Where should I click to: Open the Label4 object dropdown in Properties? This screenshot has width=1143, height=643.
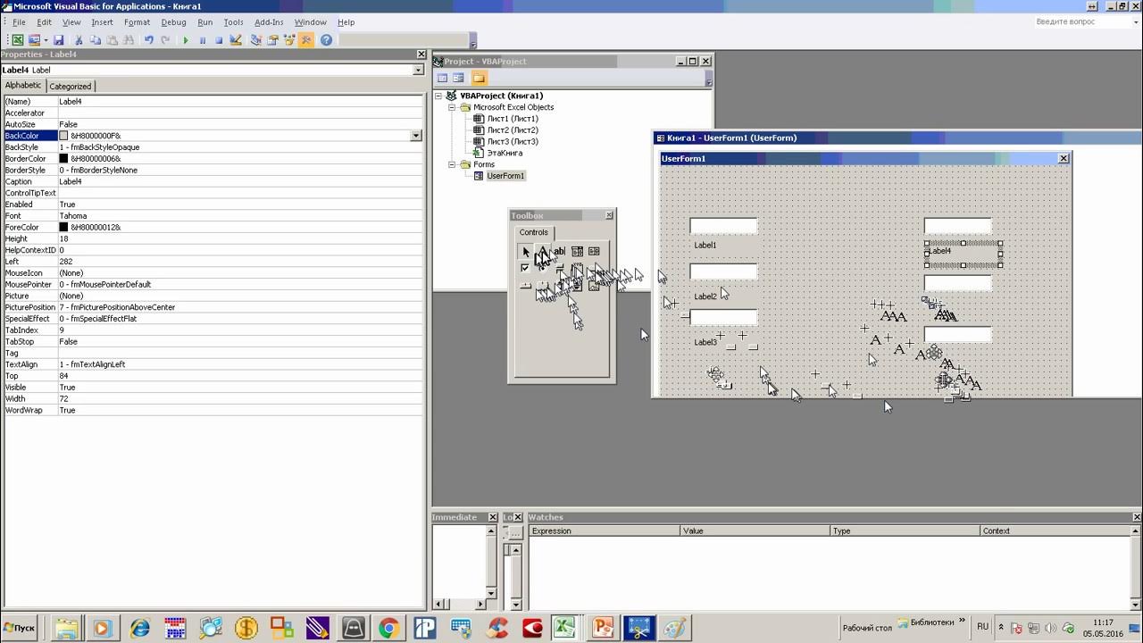coord(418,70)
